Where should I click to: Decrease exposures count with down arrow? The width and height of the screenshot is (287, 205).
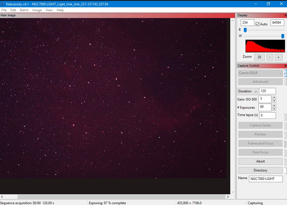(x=274, y=109)
